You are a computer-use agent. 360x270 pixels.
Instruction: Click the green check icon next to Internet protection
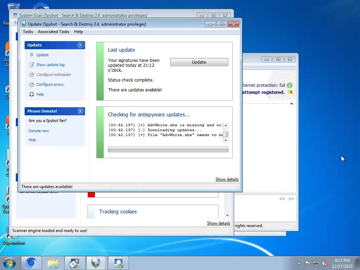click(x=290, y=85)
